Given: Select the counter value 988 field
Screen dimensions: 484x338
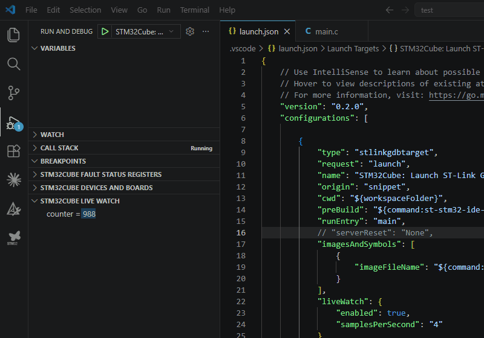Looking at the screenshot, I should point(89,214).
